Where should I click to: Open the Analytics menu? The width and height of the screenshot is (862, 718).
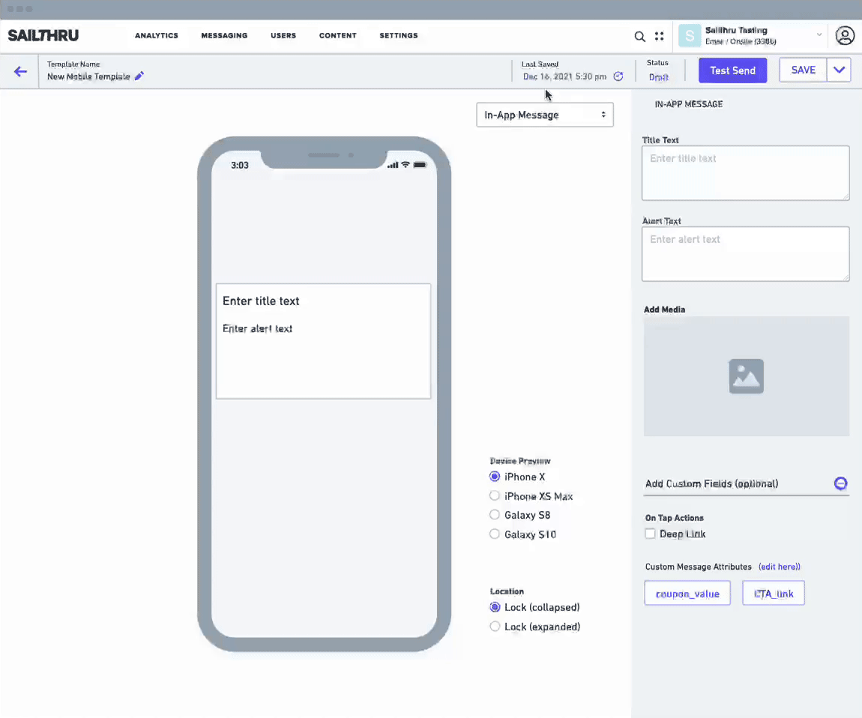coord(157,36)
